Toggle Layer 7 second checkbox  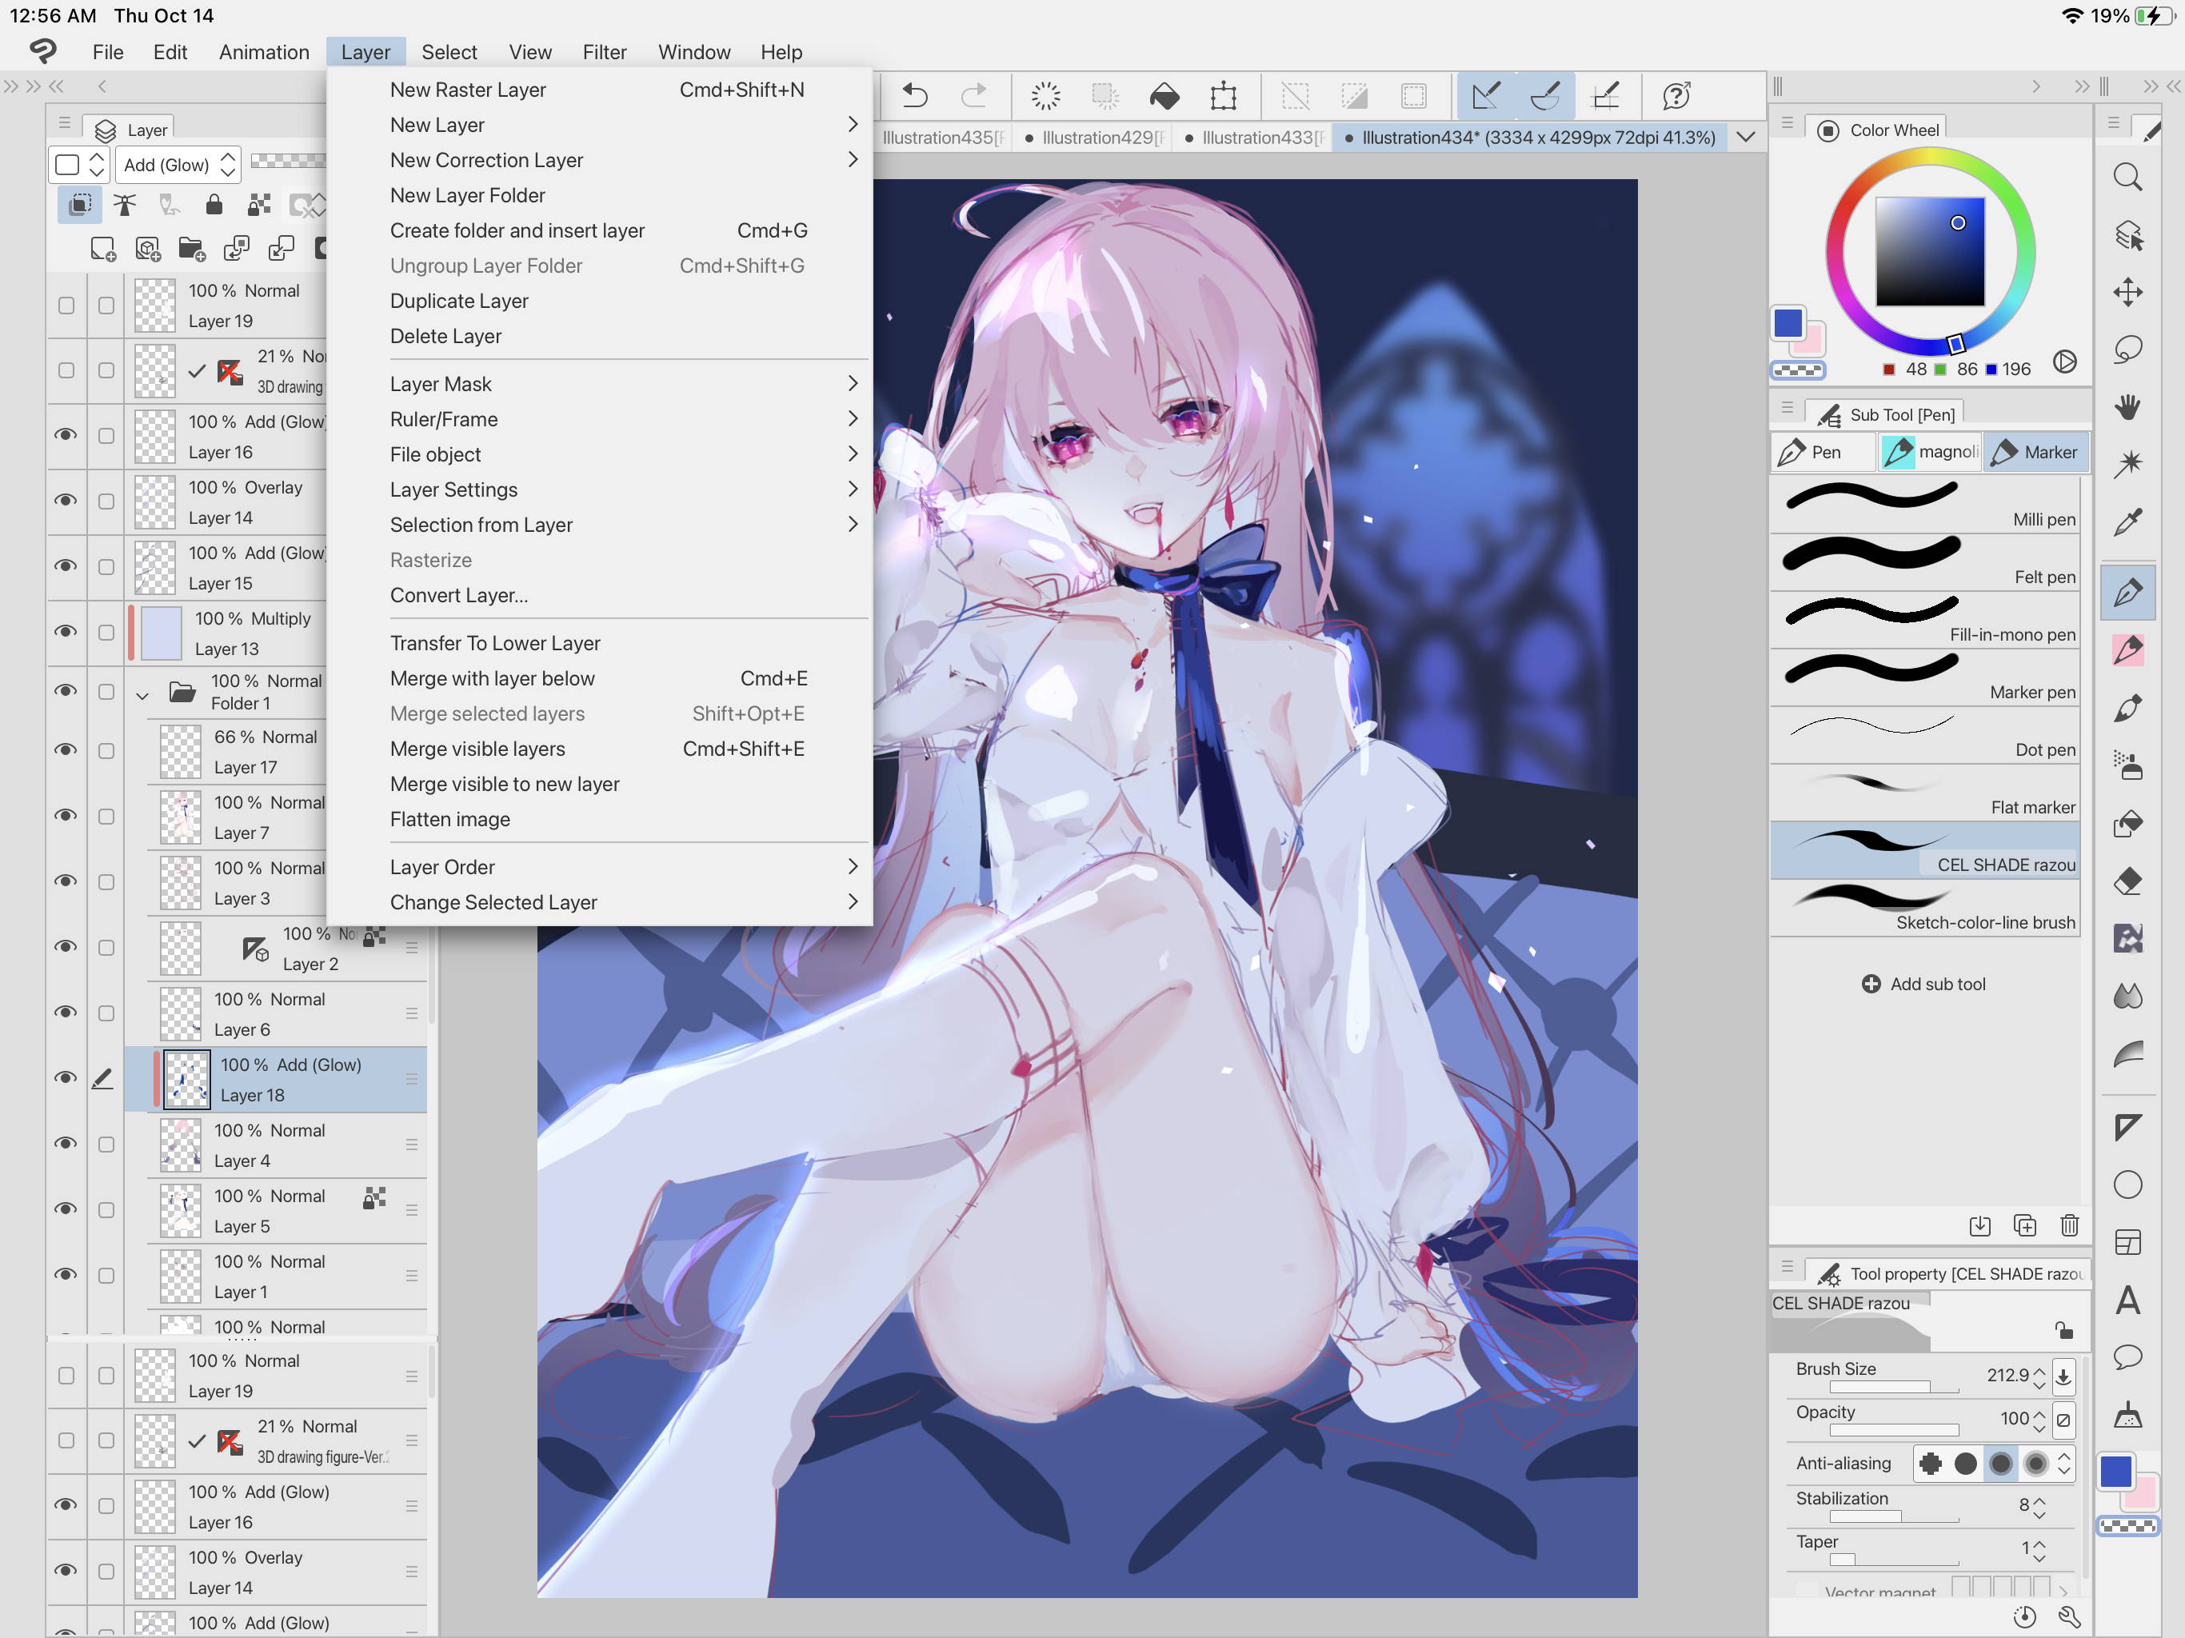pos(106,817)
